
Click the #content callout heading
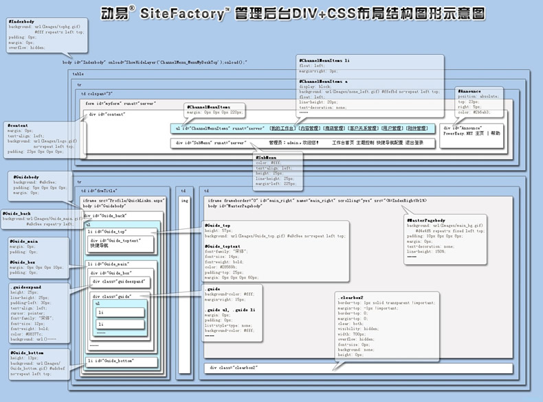coord(18,126)
